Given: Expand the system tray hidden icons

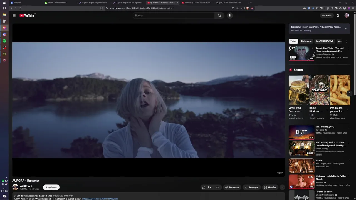Looking at the screenshot, I should (x=6, y=177).
